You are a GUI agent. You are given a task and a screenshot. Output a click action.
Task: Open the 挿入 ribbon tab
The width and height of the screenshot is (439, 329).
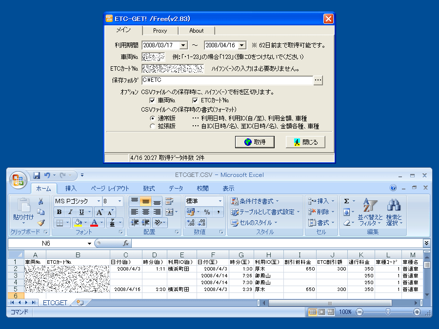pyautogui.click(x=71, y=188)
